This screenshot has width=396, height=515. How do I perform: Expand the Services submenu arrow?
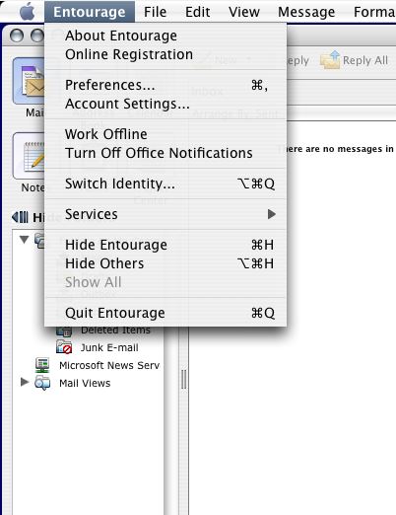[x=272, y=214]
